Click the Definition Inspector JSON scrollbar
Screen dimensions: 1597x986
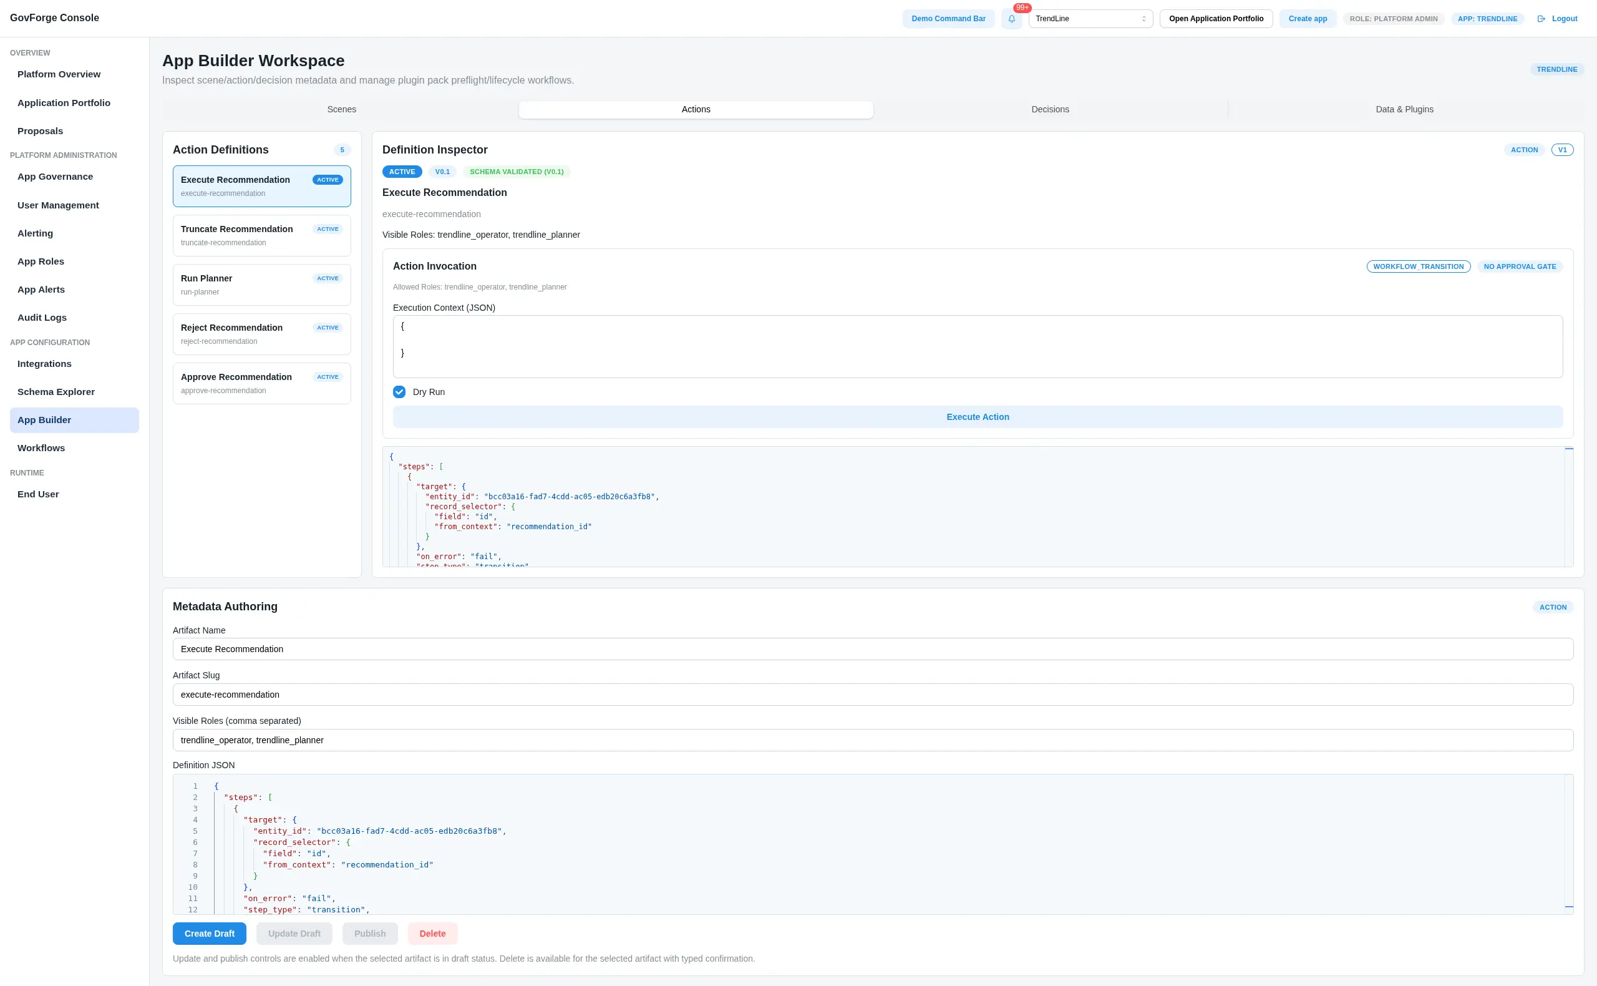(1569, 507)
